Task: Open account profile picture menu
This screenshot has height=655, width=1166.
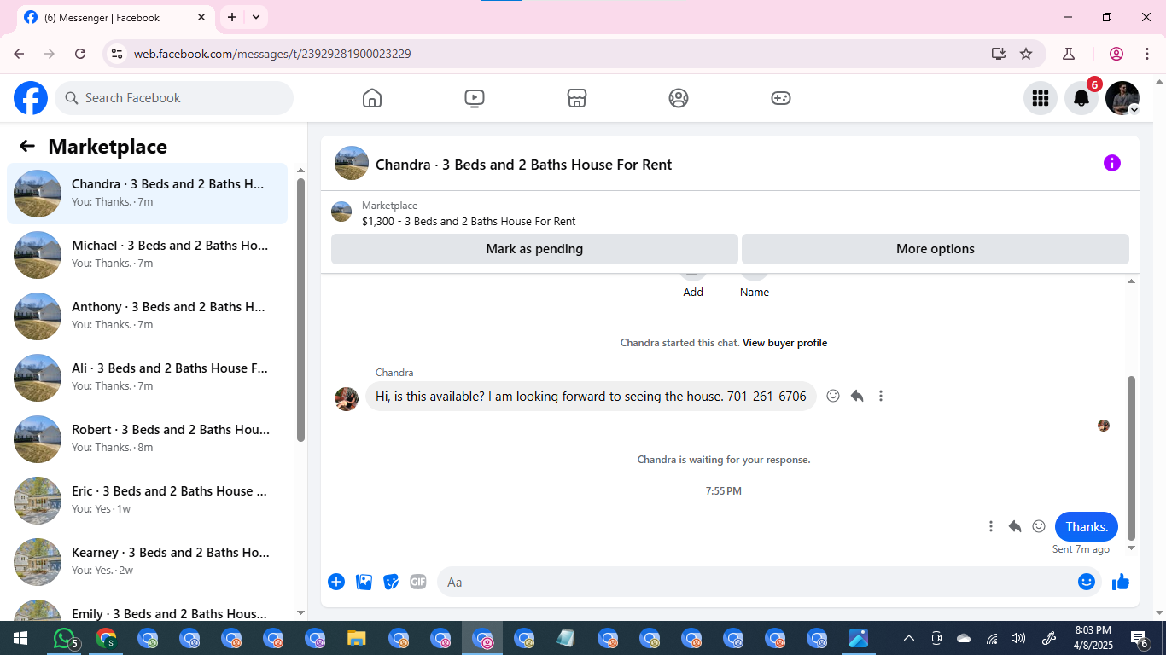Action: [1122, 98]
